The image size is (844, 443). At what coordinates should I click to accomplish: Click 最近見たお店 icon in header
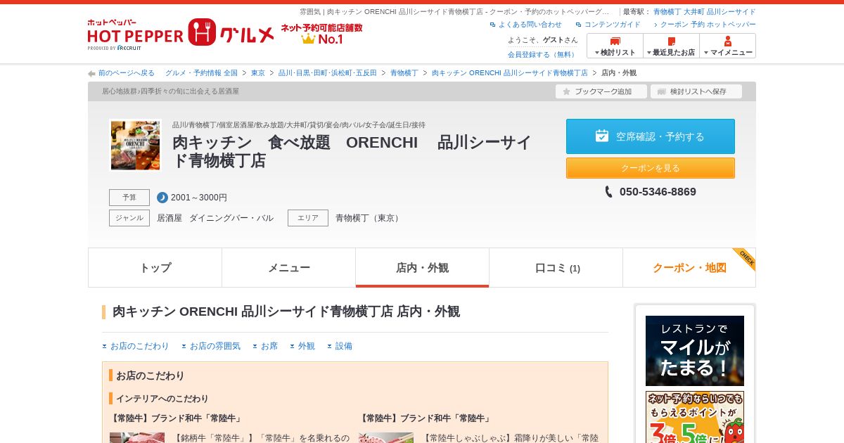[x=672, y=41]
